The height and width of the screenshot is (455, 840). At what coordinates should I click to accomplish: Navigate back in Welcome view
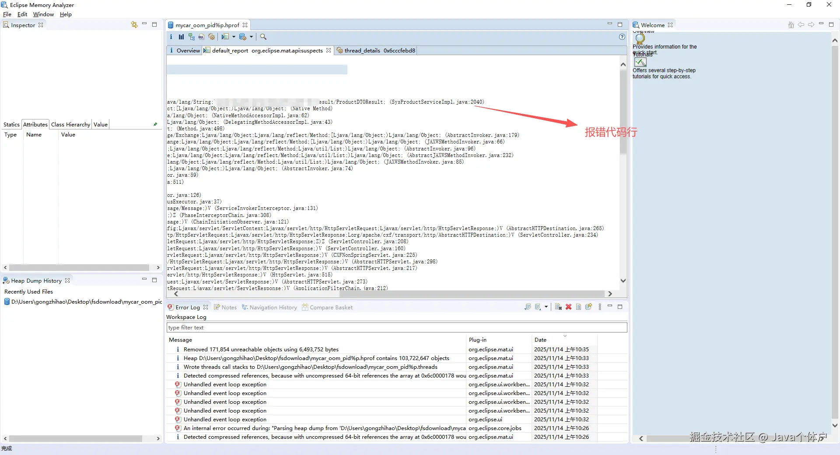coord(801,25)
